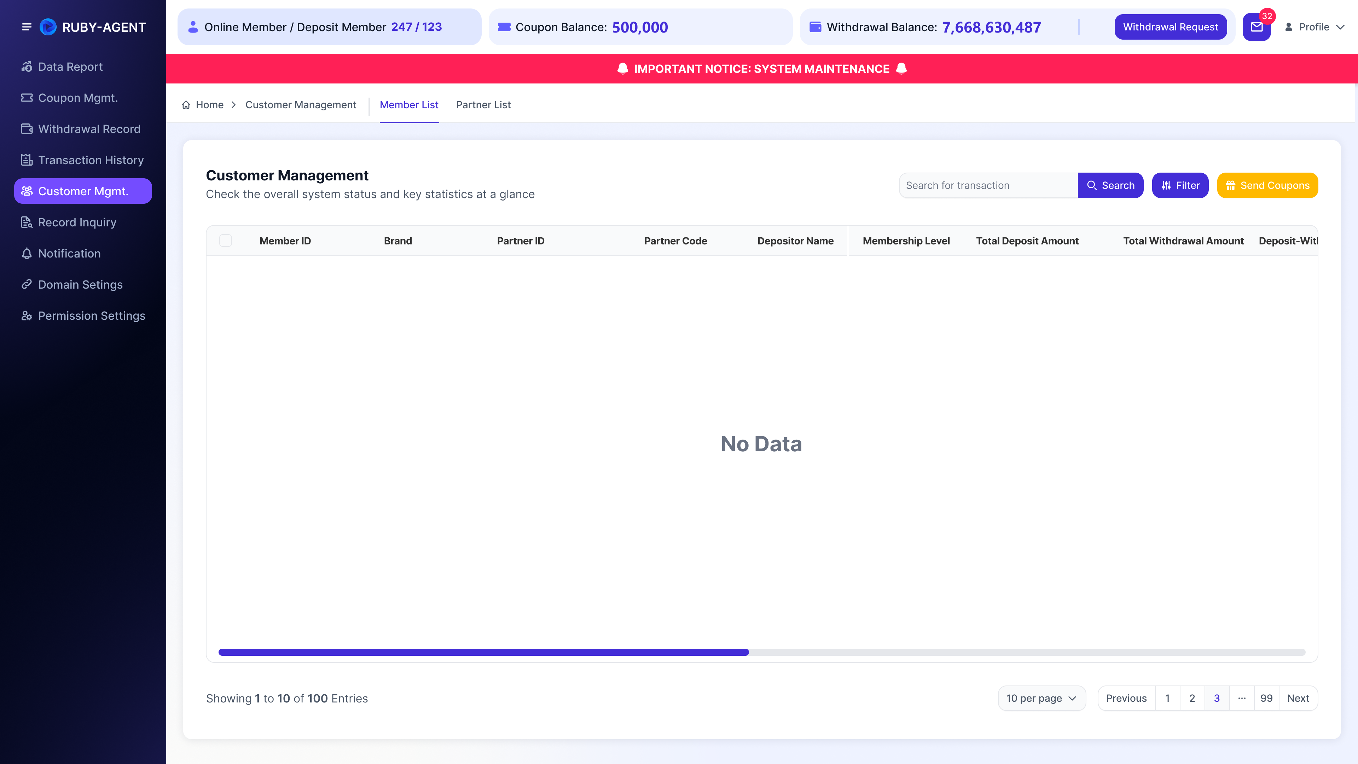Switch to the Partner List tab
The width and height of the screenshot is (1358, 764).
click(483, 105)
